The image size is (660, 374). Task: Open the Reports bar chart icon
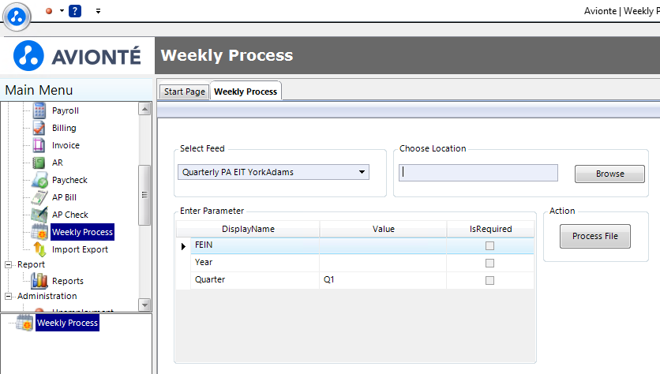(x=39, y=281)
